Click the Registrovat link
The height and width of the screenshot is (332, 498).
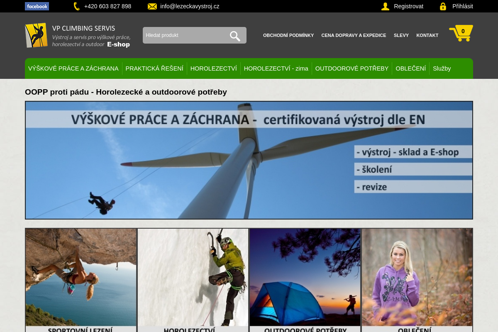(408, 6)
